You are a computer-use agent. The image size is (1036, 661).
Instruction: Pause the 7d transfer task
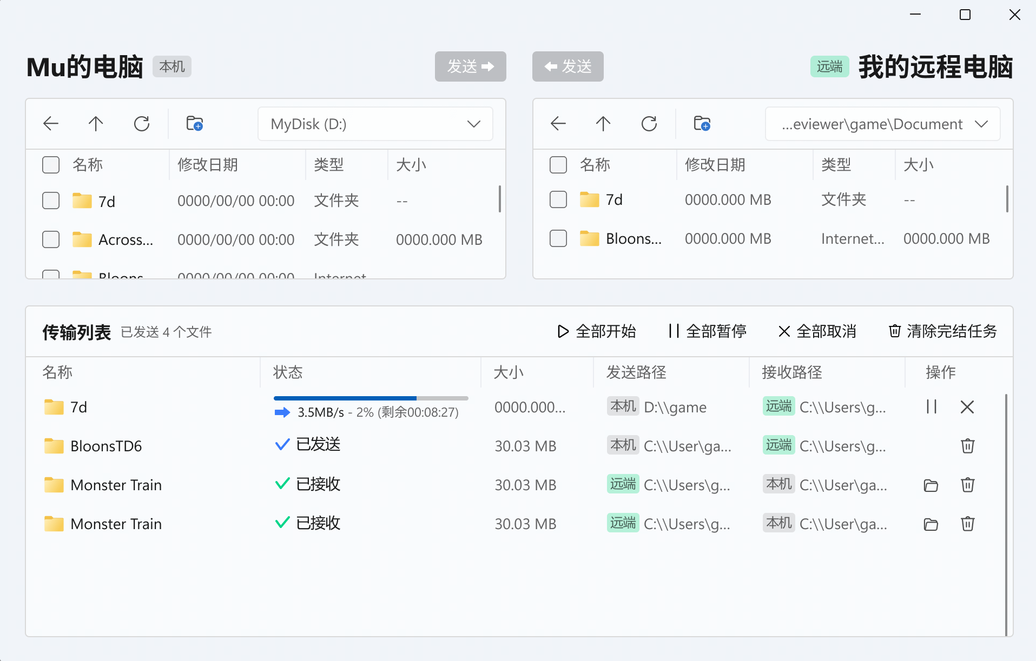[931, 407]
